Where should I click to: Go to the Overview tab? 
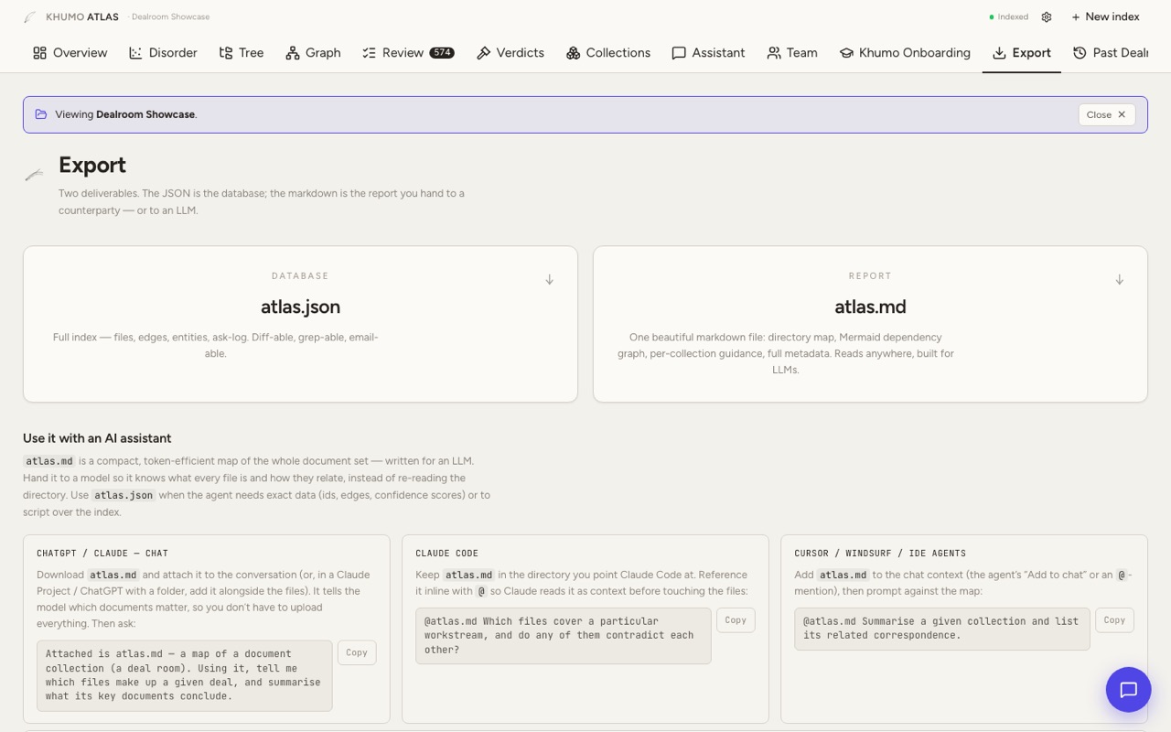[70, 53]
